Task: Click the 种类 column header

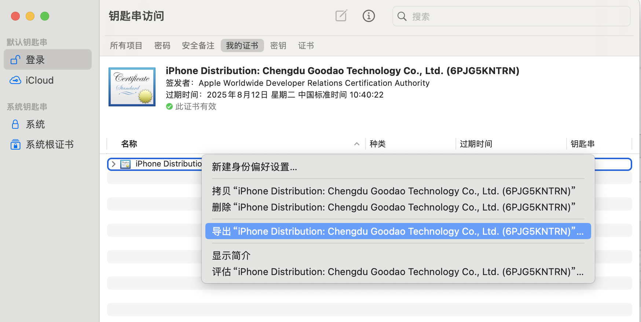Action: pyautogui.click(x=377, y=144)
